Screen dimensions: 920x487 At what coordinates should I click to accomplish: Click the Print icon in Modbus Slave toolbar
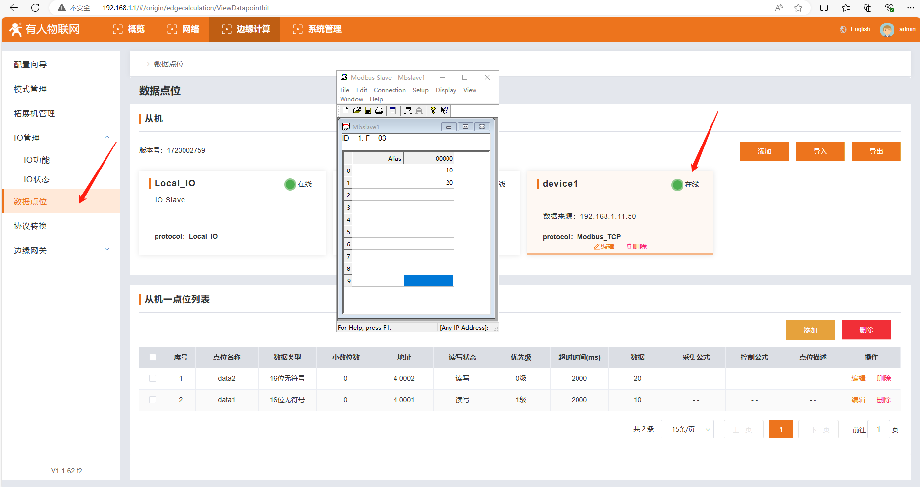(379, 111)
